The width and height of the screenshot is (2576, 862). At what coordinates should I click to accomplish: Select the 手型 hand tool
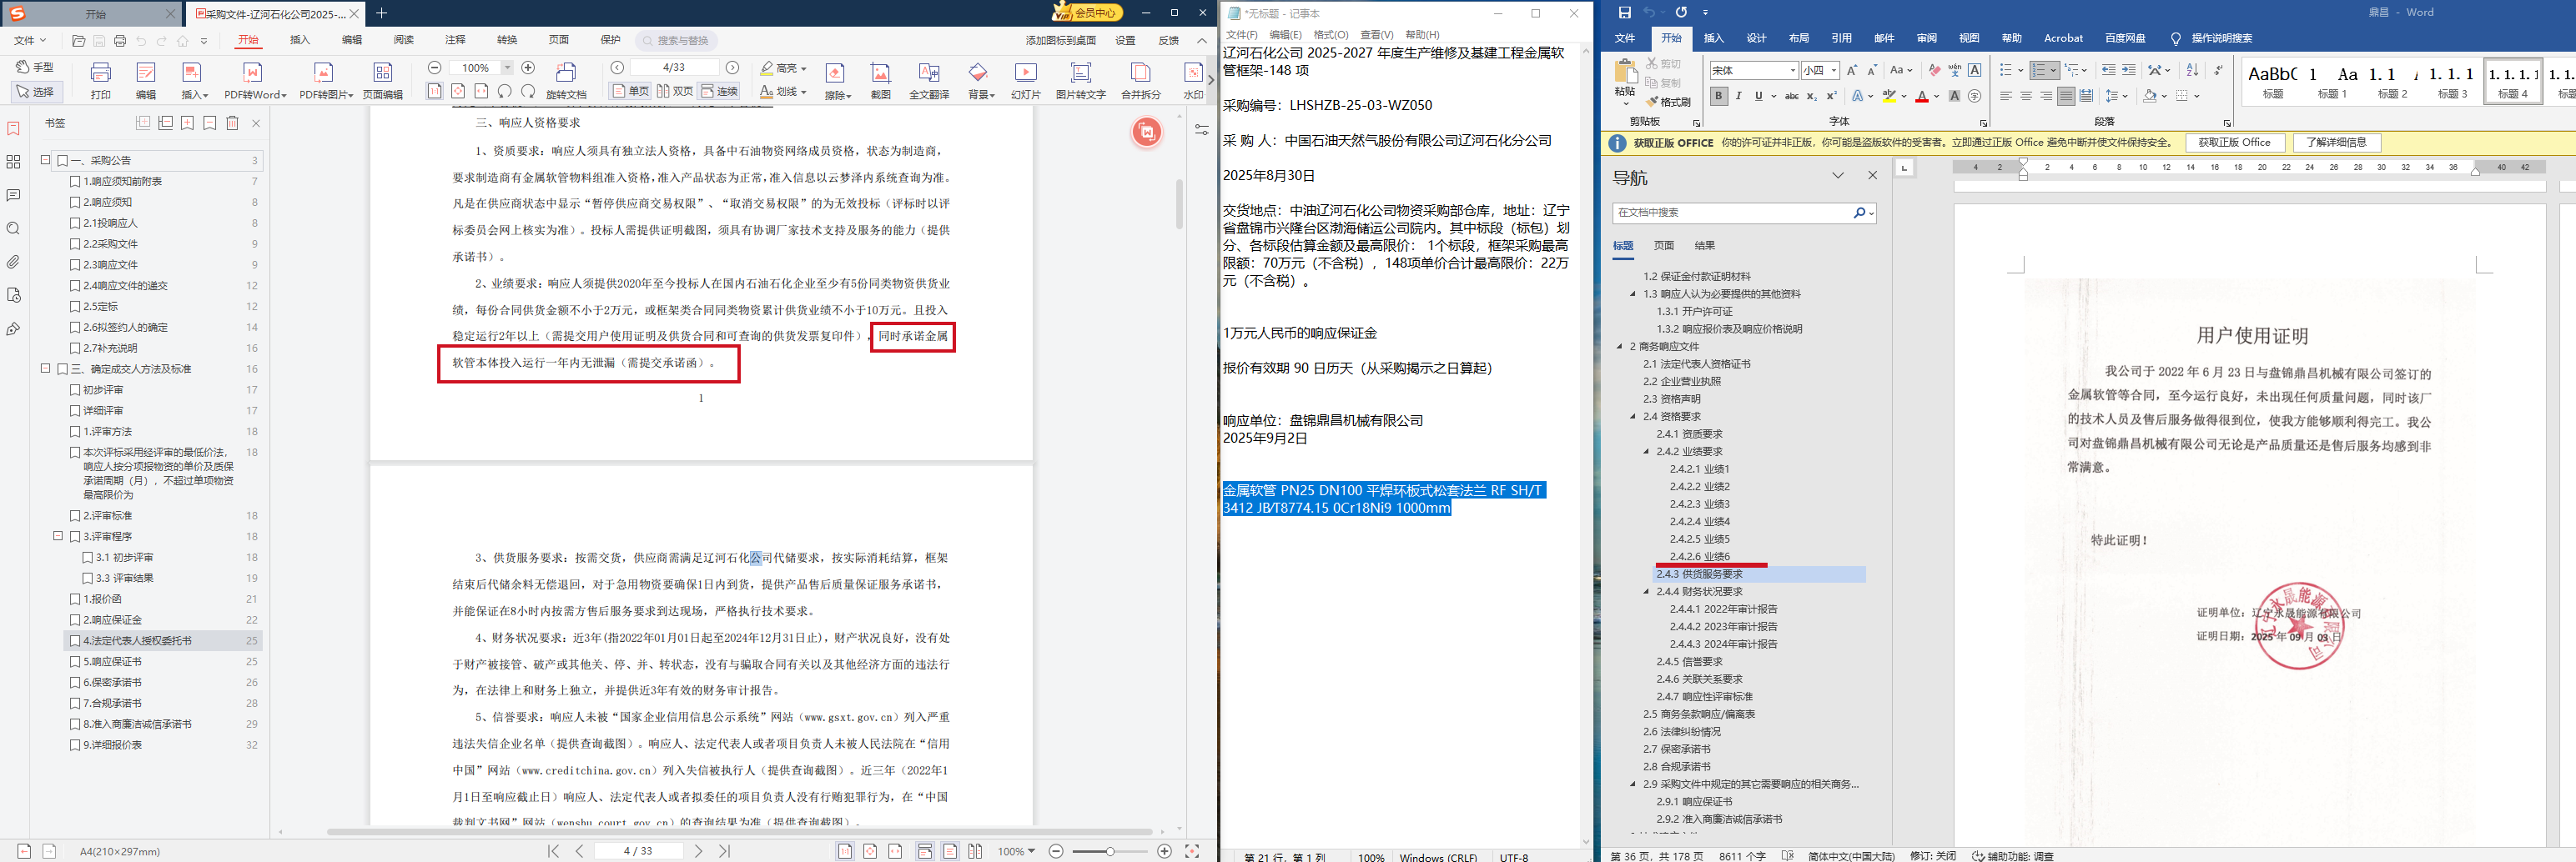(x=35, y=67)
